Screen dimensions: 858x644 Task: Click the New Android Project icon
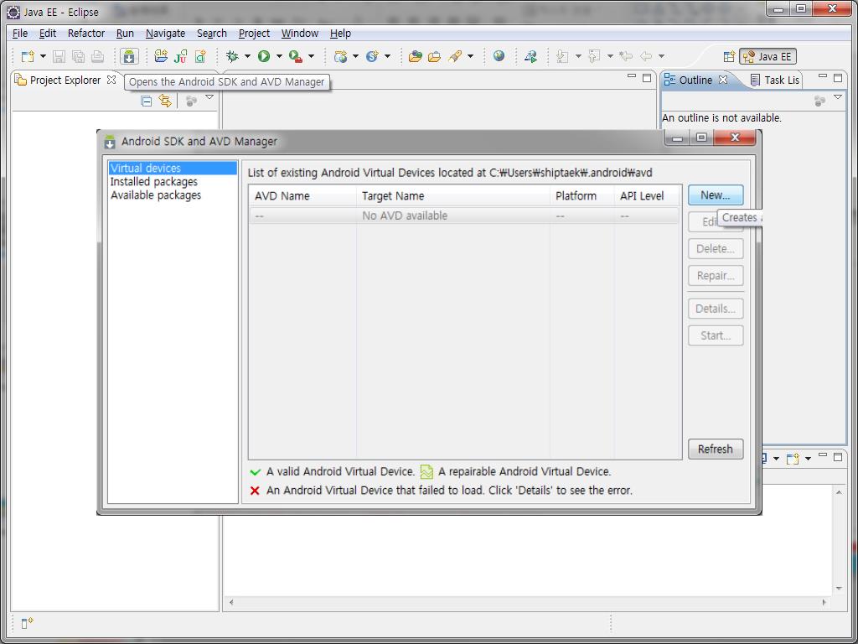[161, 56]
